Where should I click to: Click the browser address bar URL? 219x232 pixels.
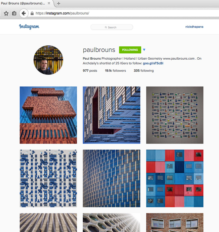pyautogui.click(x=62, y=13)
